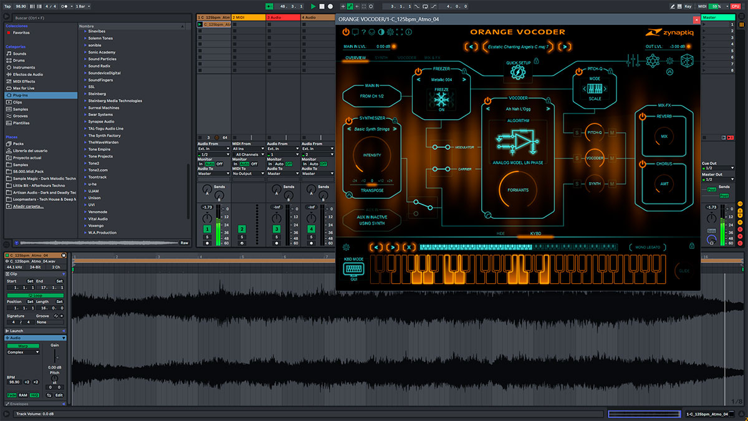This screenshot has width=748, height=421.
Task: Next Freezer preset after Metallic 004
Action: pyautogui.click(x=464, y=80)
